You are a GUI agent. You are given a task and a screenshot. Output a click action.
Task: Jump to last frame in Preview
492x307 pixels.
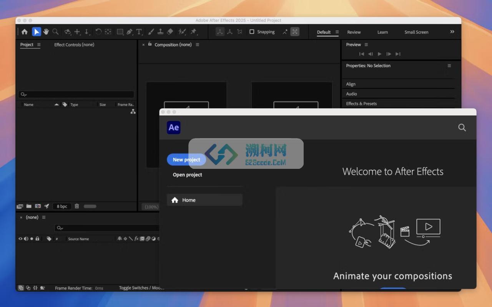(398, 54)
